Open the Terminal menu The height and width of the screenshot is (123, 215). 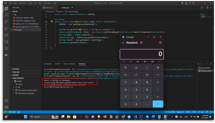click(47, 3)
